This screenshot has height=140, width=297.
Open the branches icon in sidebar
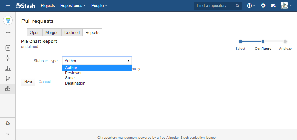(x=8, y=78)
